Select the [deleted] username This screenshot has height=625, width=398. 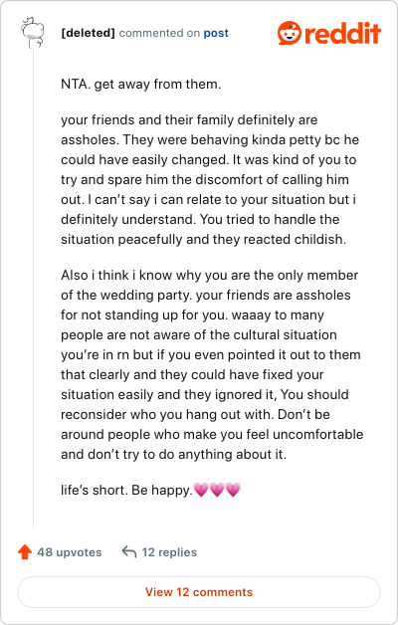[x=88, y=33]
